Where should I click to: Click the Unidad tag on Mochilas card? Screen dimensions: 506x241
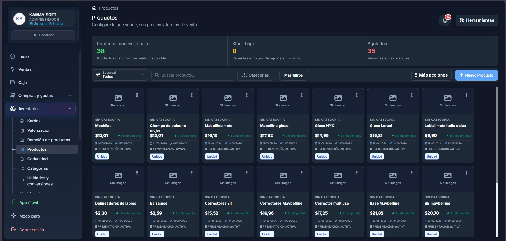pyautogui.click(x=102, y=157)
